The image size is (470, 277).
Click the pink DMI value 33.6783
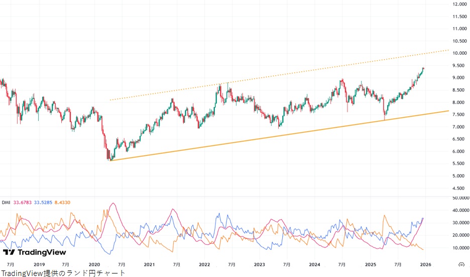[x=23, y=203]
